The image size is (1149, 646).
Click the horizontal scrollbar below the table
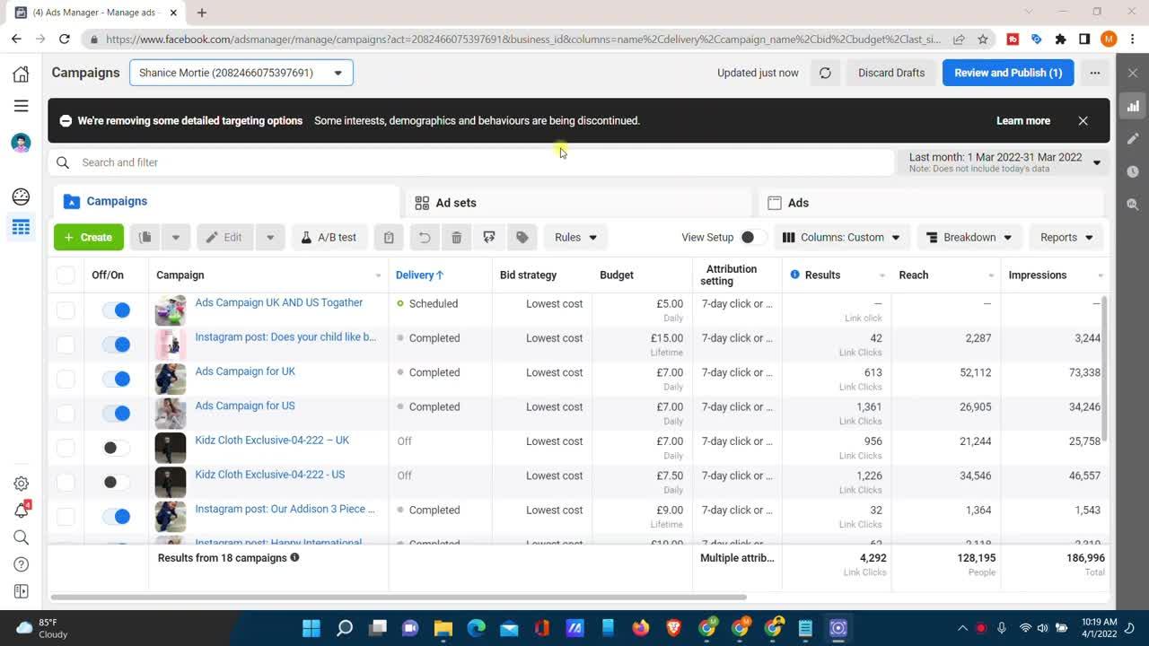click(x=399, y=597)
